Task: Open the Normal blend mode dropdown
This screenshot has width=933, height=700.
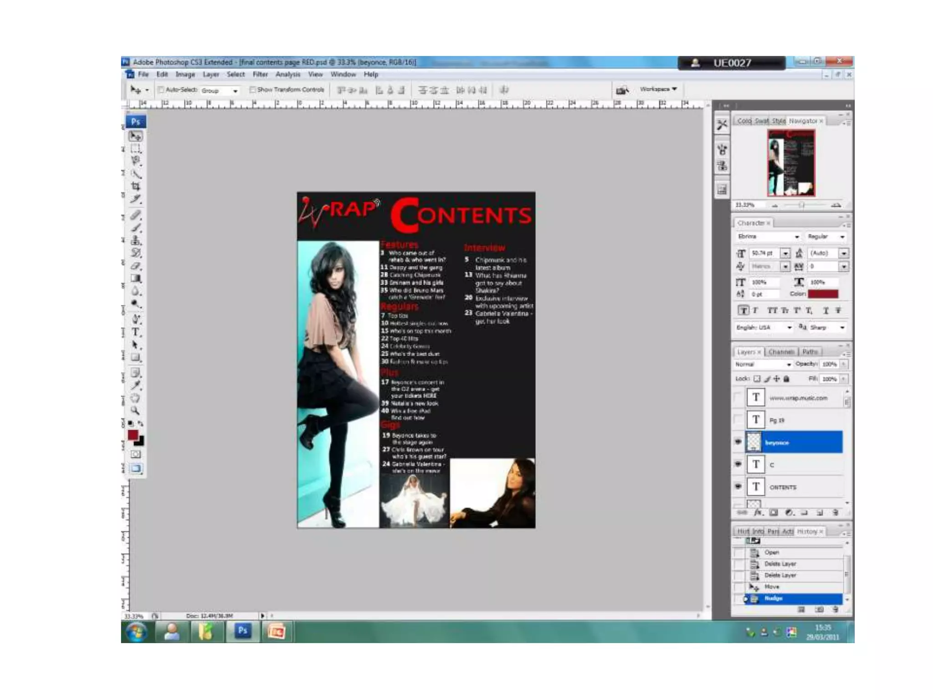Action: (x=763, y=365)
